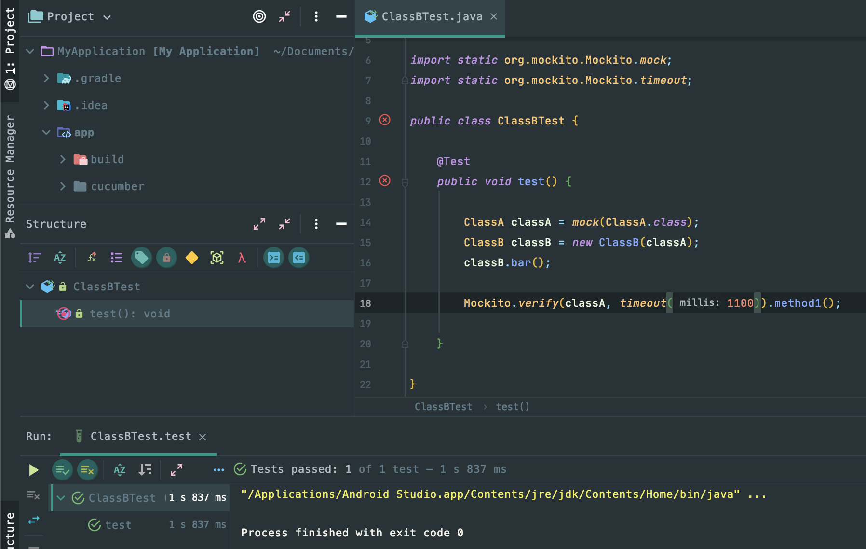
Task: Toggle show fields in Structure
Action: pyautogui.click(x=92, y=258)
